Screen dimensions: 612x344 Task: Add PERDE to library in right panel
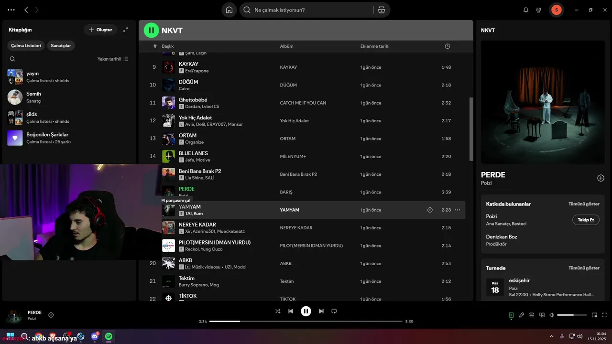coord(601,178)
